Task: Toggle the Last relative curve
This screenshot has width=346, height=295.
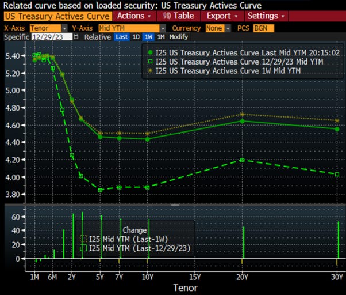Action: tap(122, 37)
